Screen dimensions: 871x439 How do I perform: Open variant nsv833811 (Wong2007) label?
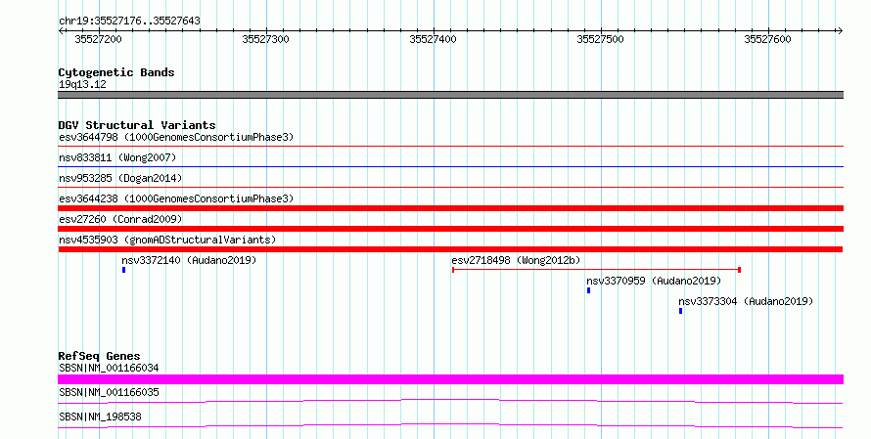[x=117, y=157]
